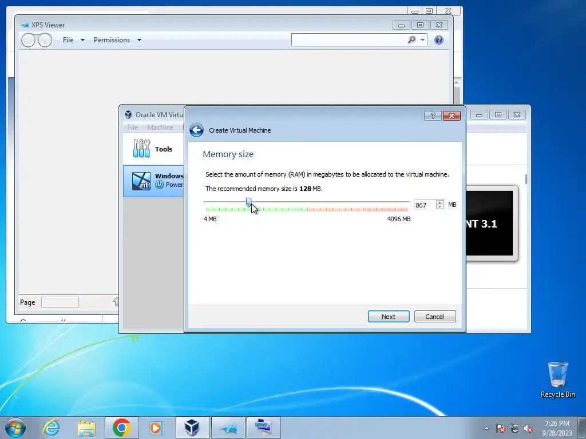The height and width of the screenshot is (439, 586).
Task: Close the Create Virtual Machine dialog
Action: [x=452, y=115]
